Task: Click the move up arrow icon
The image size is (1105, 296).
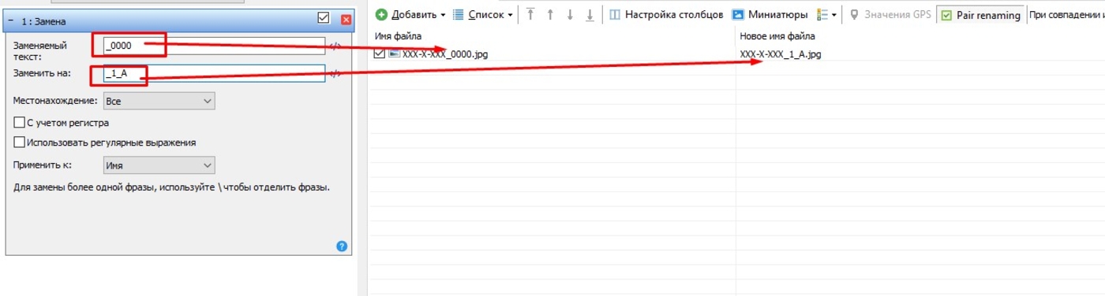Action: (550, 14)
